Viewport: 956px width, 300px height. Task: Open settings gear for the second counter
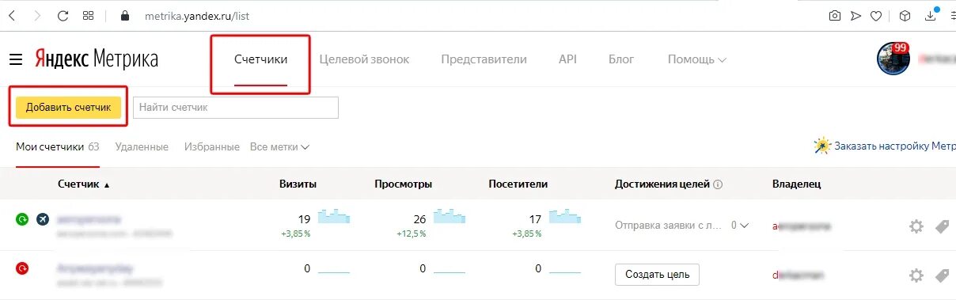(x=916, y=275)
